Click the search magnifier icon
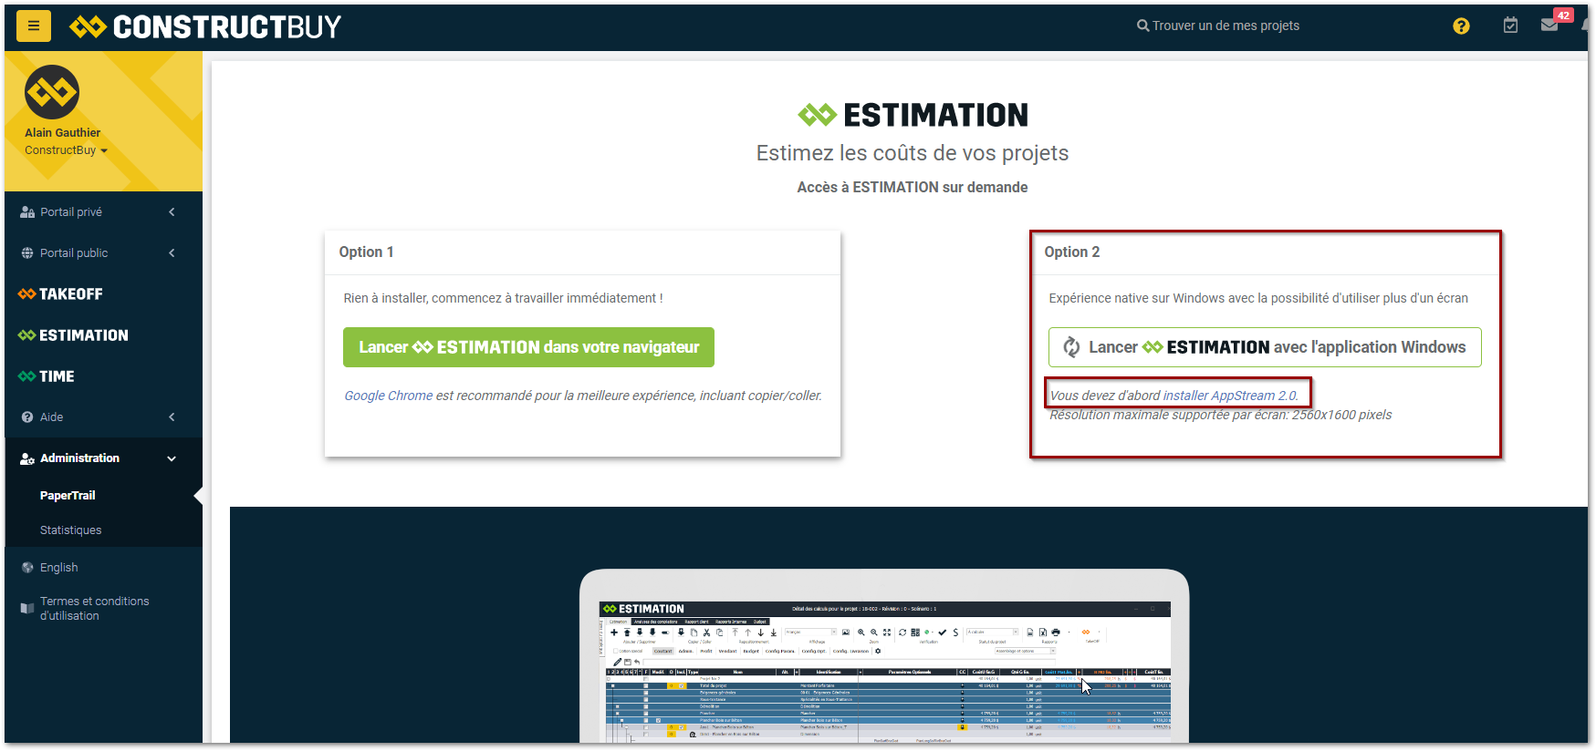The height and width of the screenshot is (751, 1596). click(1142, 26)
